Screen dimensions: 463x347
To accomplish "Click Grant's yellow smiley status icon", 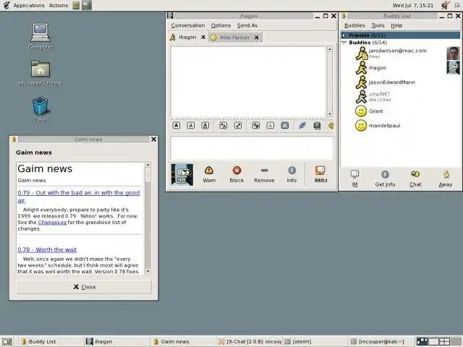I will point(361,111).
